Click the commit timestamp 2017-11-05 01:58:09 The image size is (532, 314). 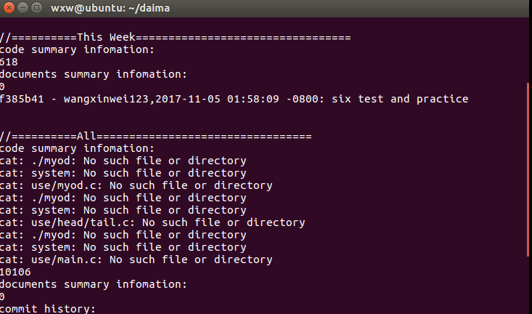pos(217,99)
